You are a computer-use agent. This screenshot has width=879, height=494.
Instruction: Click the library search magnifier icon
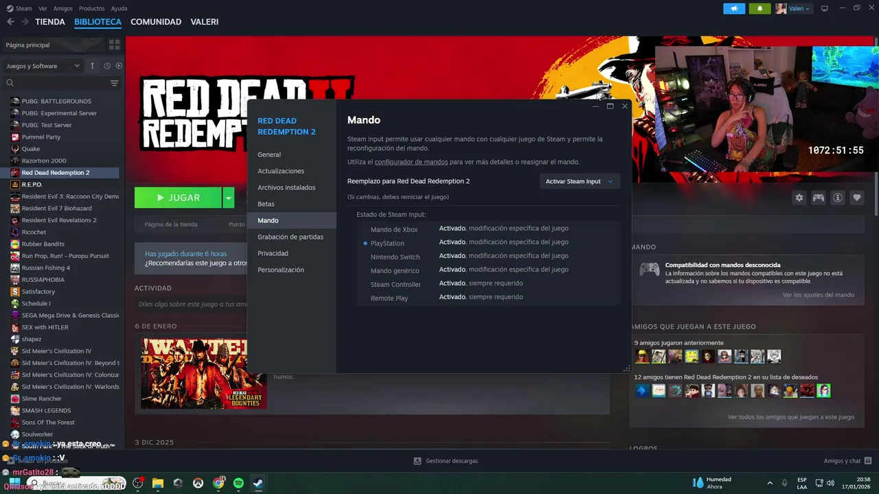(x=10, y=83)
